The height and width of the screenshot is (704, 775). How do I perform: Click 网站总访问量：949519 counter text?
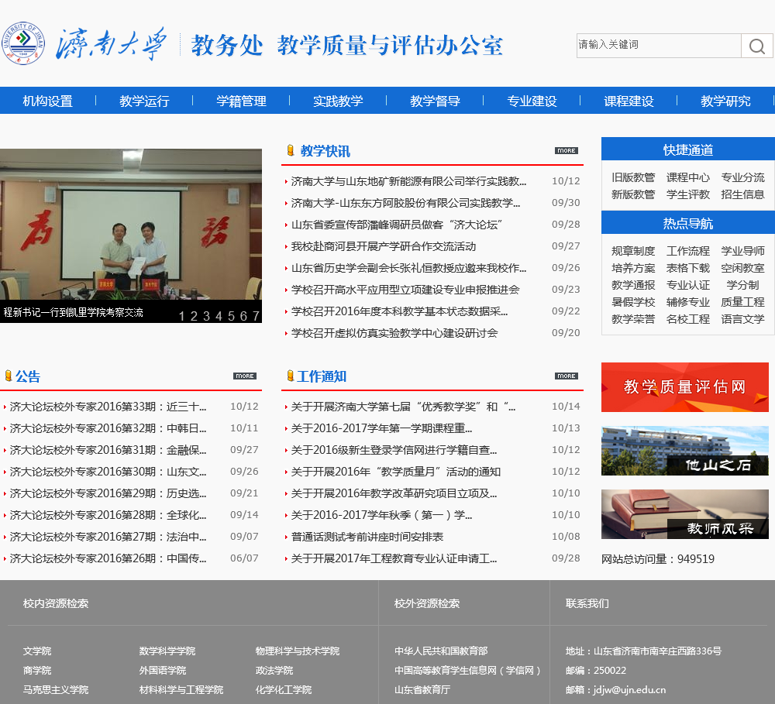658,558
